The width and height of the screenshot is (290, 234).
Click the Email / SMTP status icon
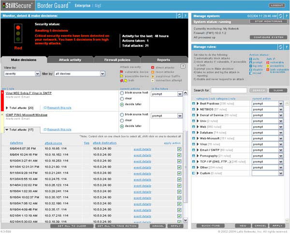coord(193,150)
